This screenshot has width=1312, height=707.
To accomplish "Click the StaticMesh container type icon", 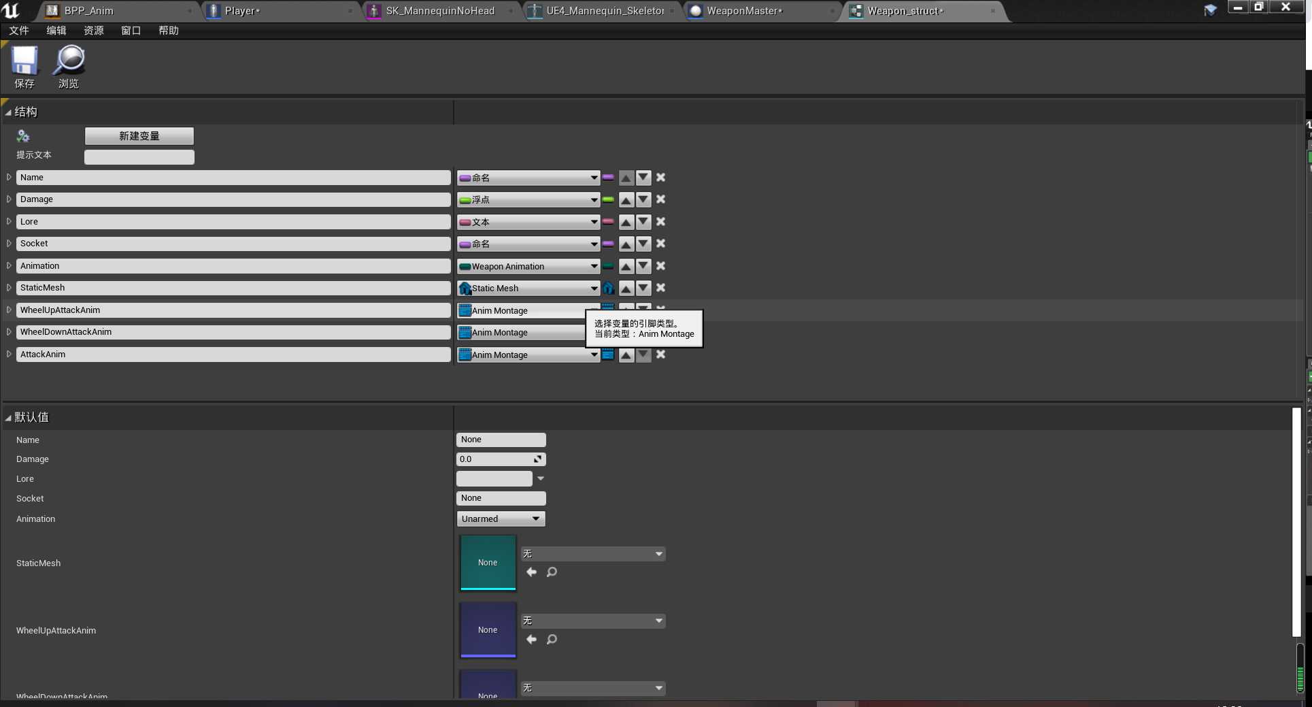I will 608,288.
